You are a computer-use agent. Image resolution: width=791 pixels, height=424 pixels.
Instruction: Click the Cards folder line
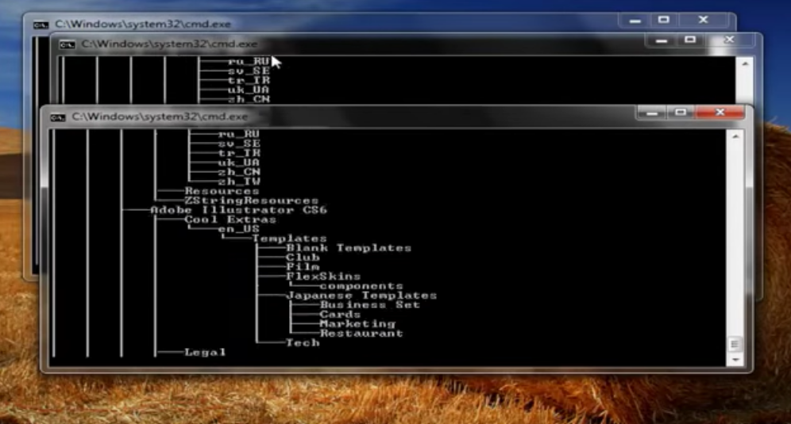(x=340, y=315)
